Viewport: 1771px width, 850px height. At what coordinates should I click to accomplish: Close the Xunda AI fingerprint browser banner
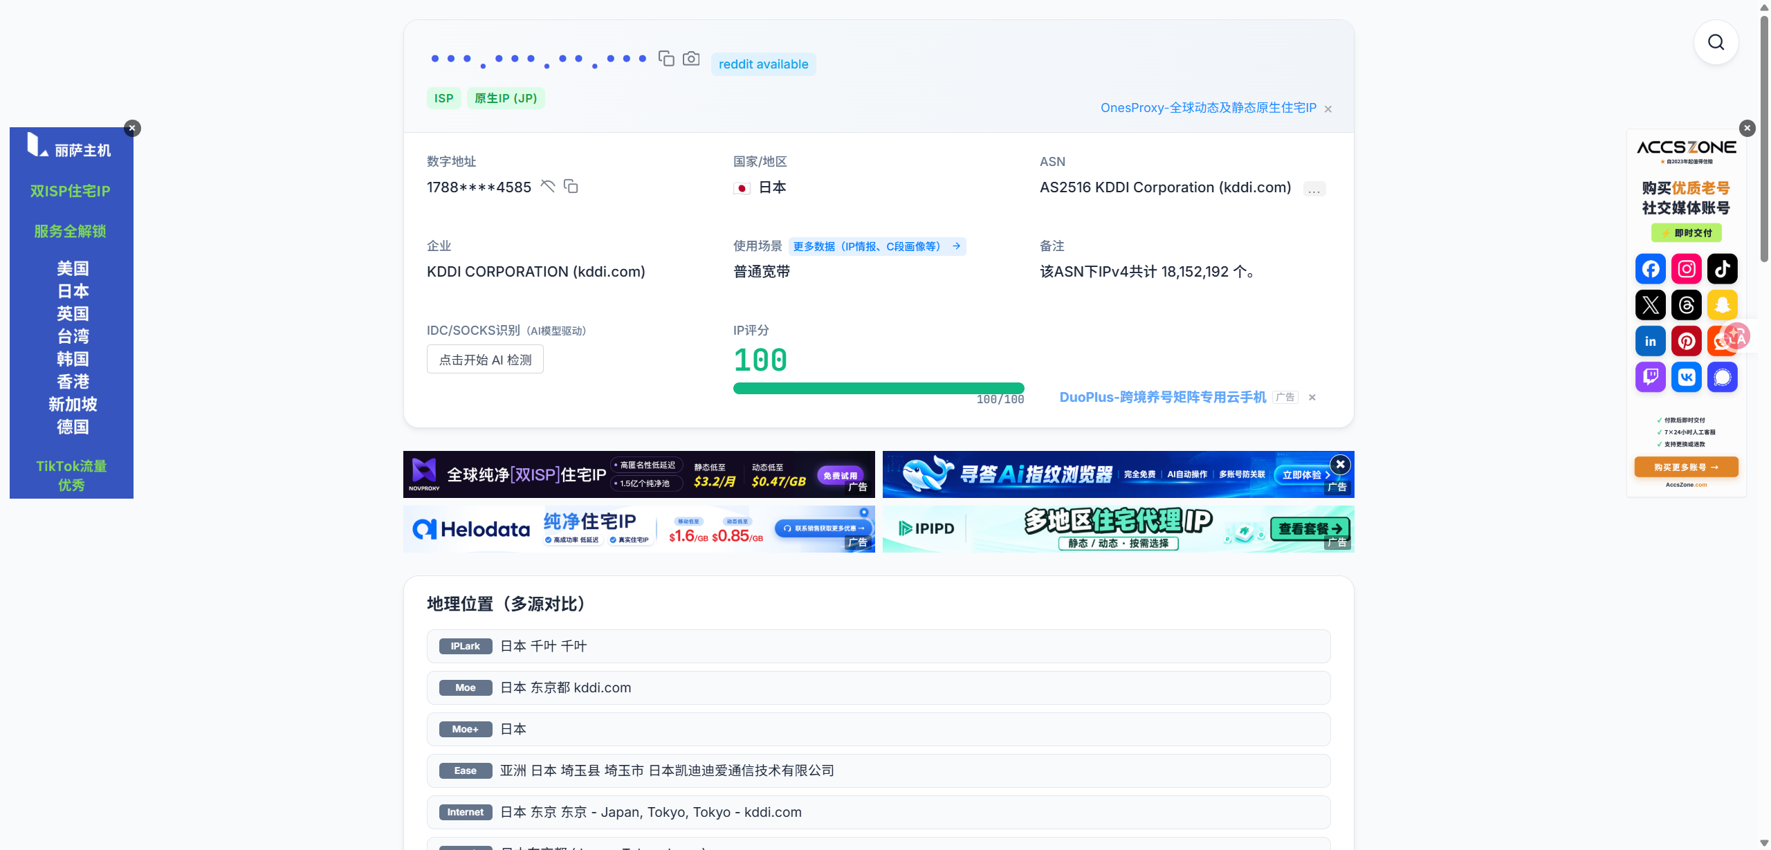pyautogui.click(x=1340, y=464)
